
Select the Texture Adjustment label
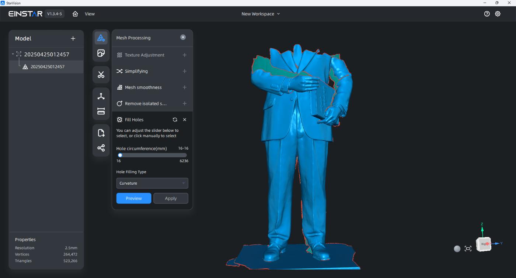(x=144, y=55)
